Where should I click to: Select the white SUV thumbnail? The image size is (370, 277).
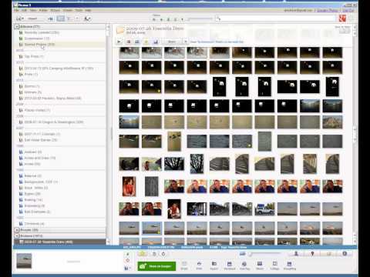(x=264, y=209)
